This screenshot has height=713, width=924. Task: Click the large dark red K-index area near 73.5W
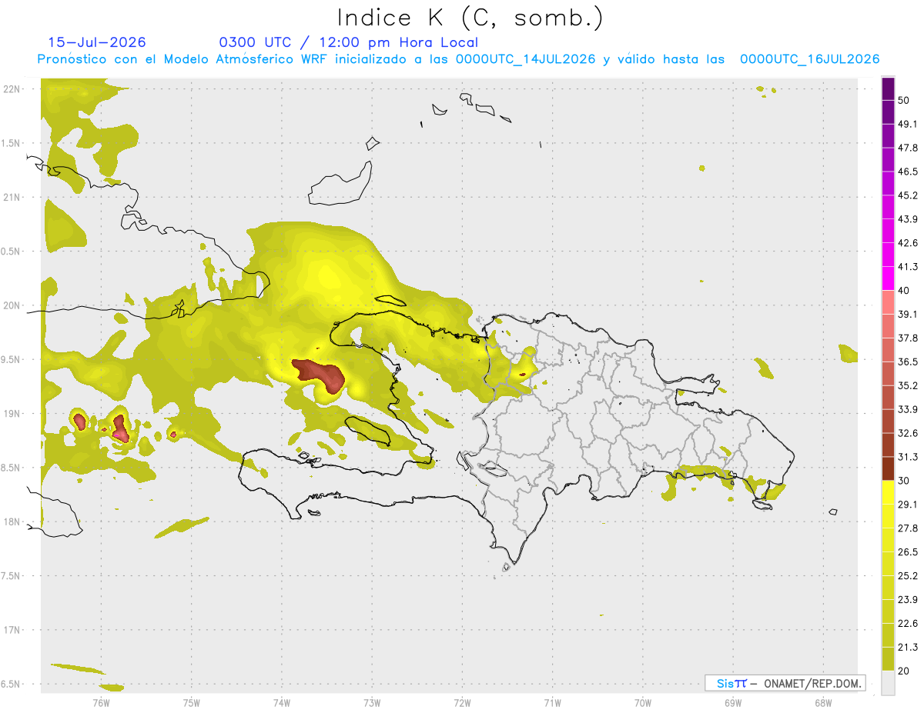click(x=320, y=374)
